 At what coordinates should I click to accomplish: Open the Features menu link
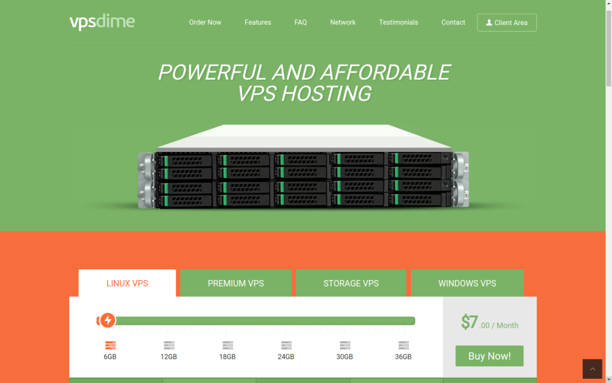258,22
